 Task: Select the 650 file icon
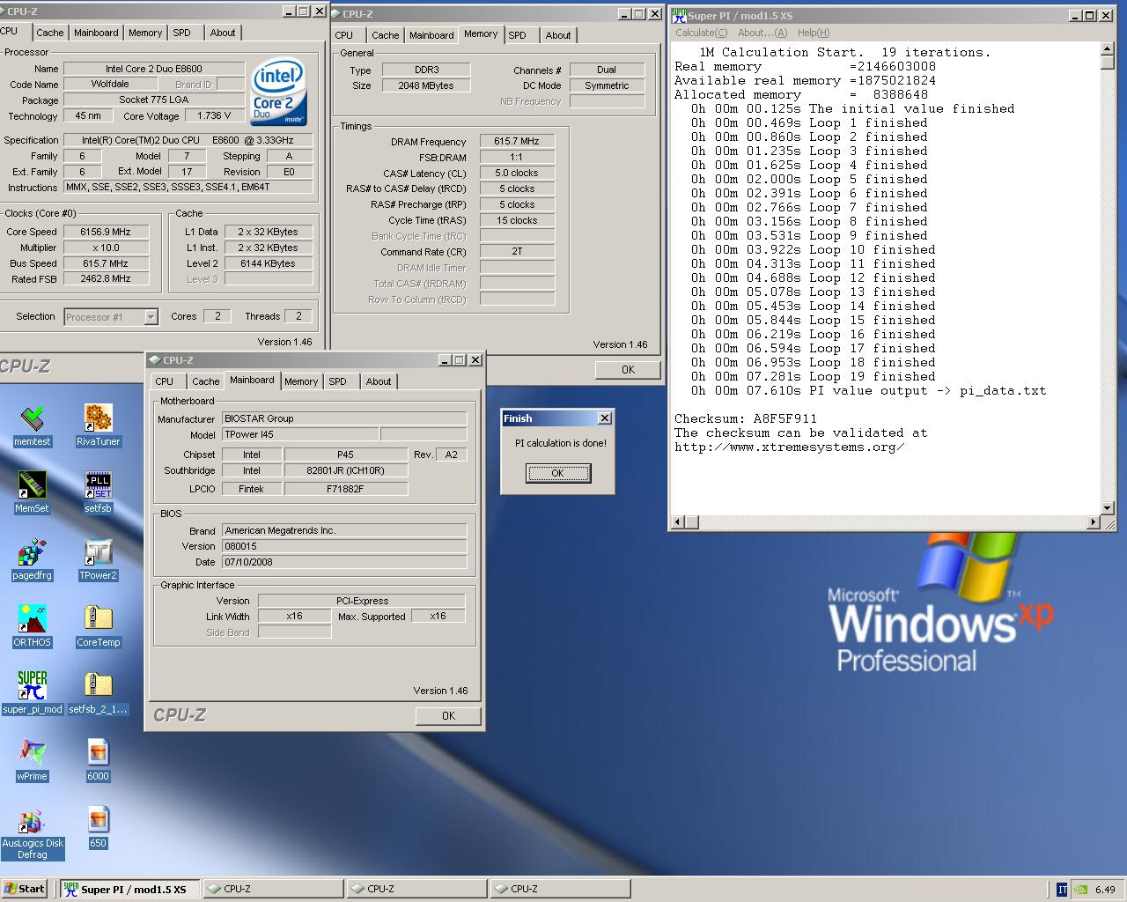pyautogui.click(x=99, y=827)
